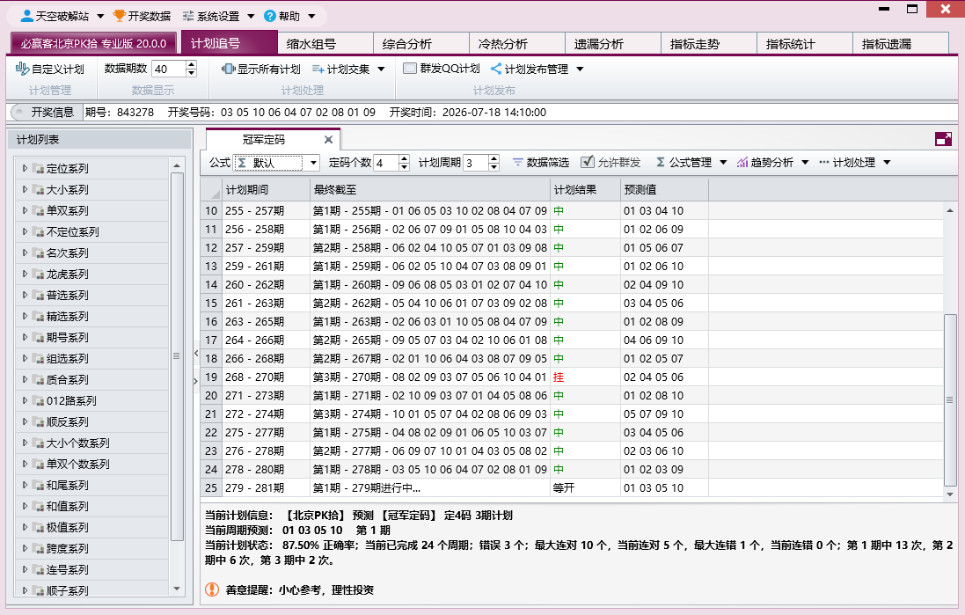Click 系统设置 settings icon
965x615 pixels.
point(188,16)
